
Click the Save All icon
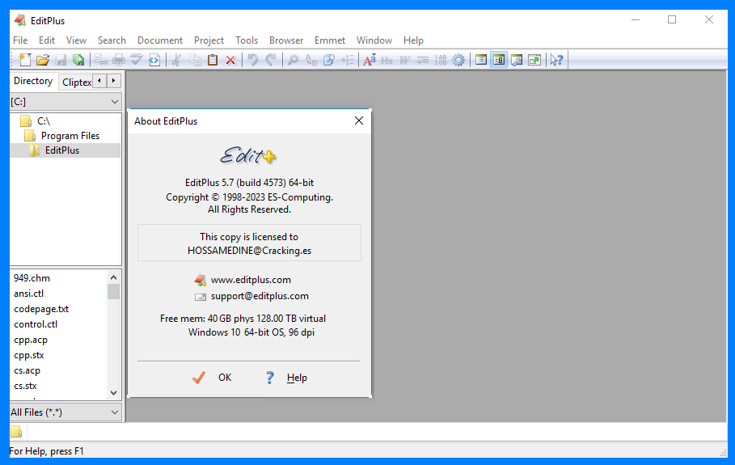(78, 60)
